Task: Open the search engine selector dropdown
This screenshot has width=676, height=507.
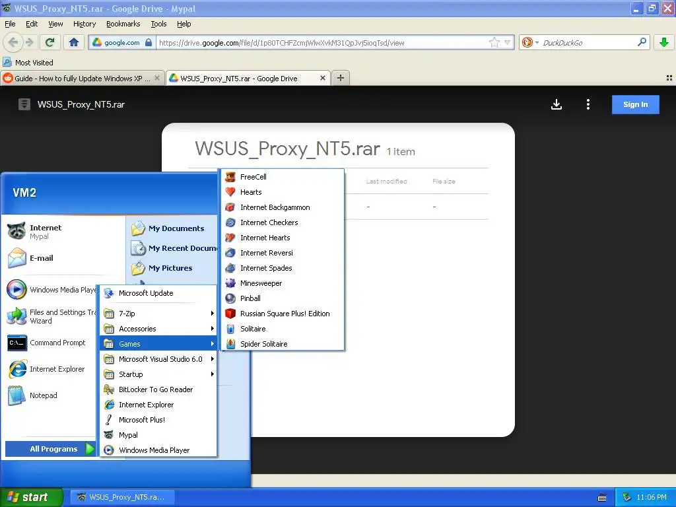Action: point(530,42)
